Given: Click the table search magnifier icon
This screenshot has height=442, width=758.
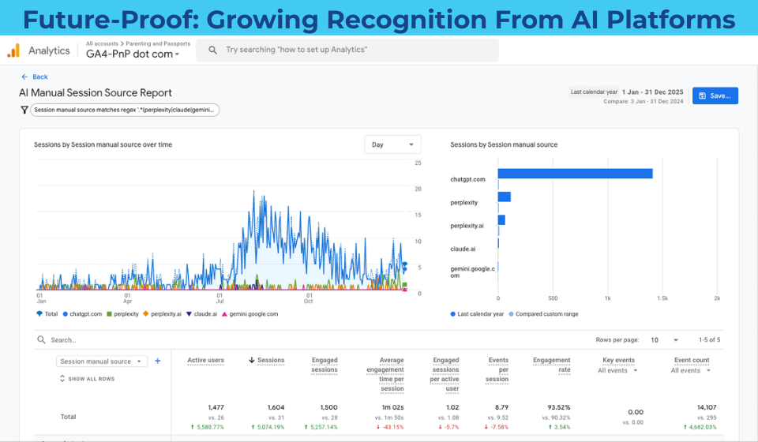Looking at the screenshot, I should click(40, 340).
